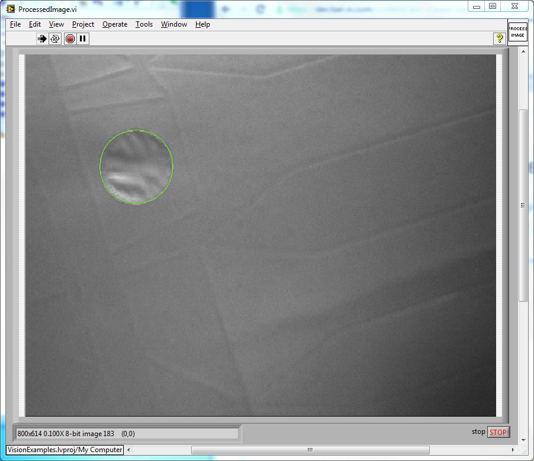Click the red Abort Execution button
Viewport: 534px width, 461px height.
[70, 39]
